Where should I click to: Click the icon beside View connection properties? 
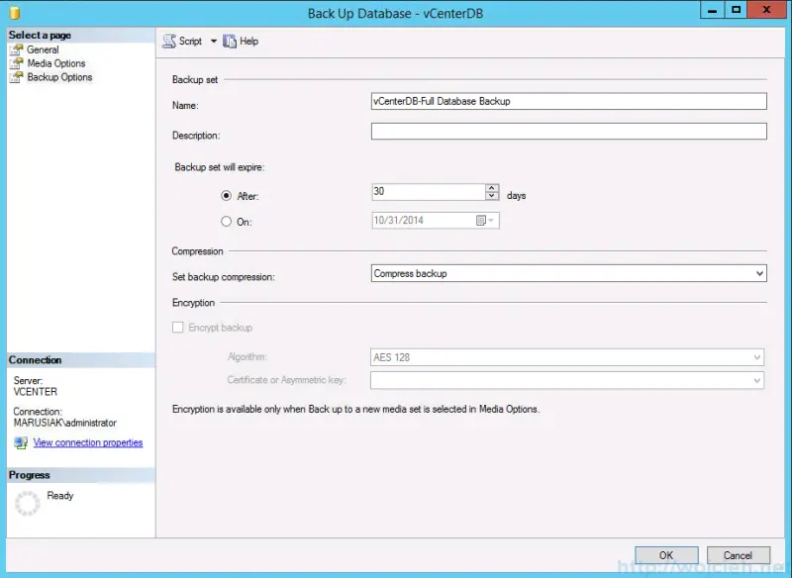point(20,441)
